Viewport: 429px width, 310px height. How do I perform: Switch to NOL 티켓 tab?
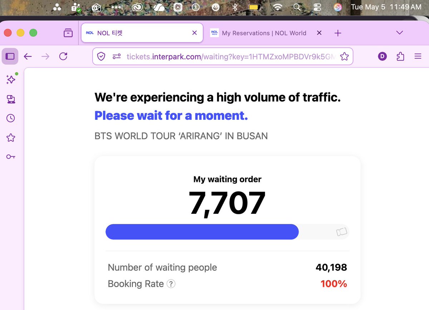click(142, 33)
